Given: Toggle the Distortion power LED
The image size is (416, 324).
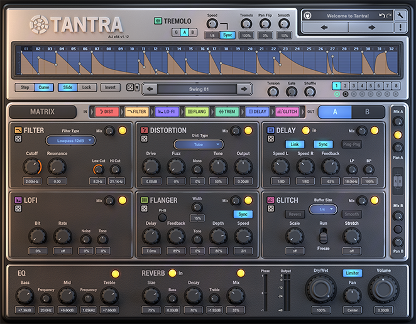Looking at the screenshot, I should 248,131.
